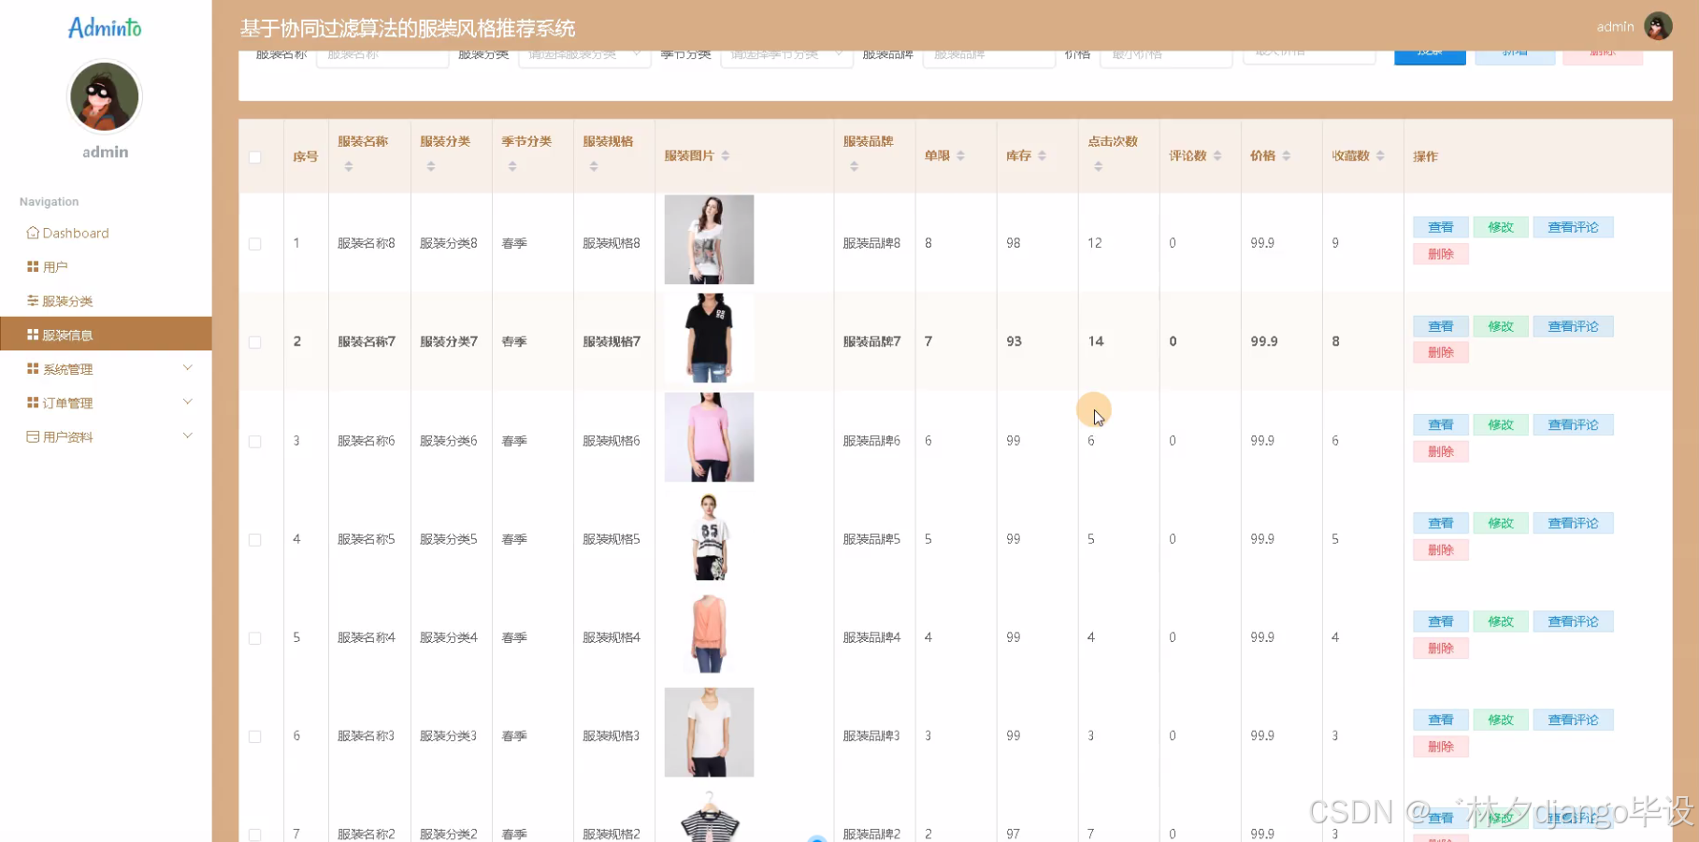Expand the 订单管理 sidebar menu

106,403
